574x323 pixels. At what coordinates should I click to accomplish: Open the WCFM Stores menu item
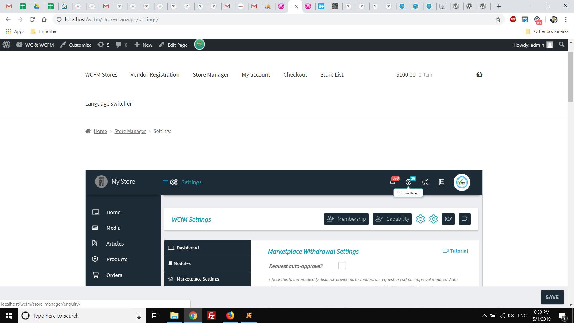101,74
